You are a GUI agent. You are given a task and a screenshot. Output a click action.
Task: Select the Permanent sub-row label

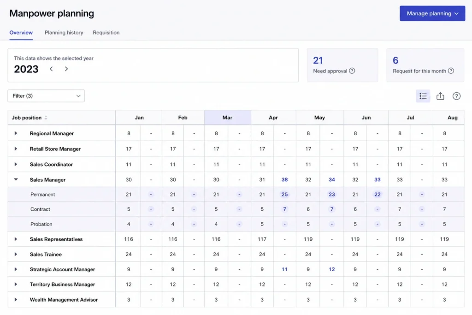pos(43,194)
